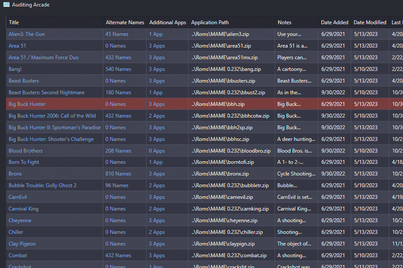Select Bubble Trouble: Golly Ghost 2 title
The height and width of the screenshot is (268, 403).
tap(42, 185)
